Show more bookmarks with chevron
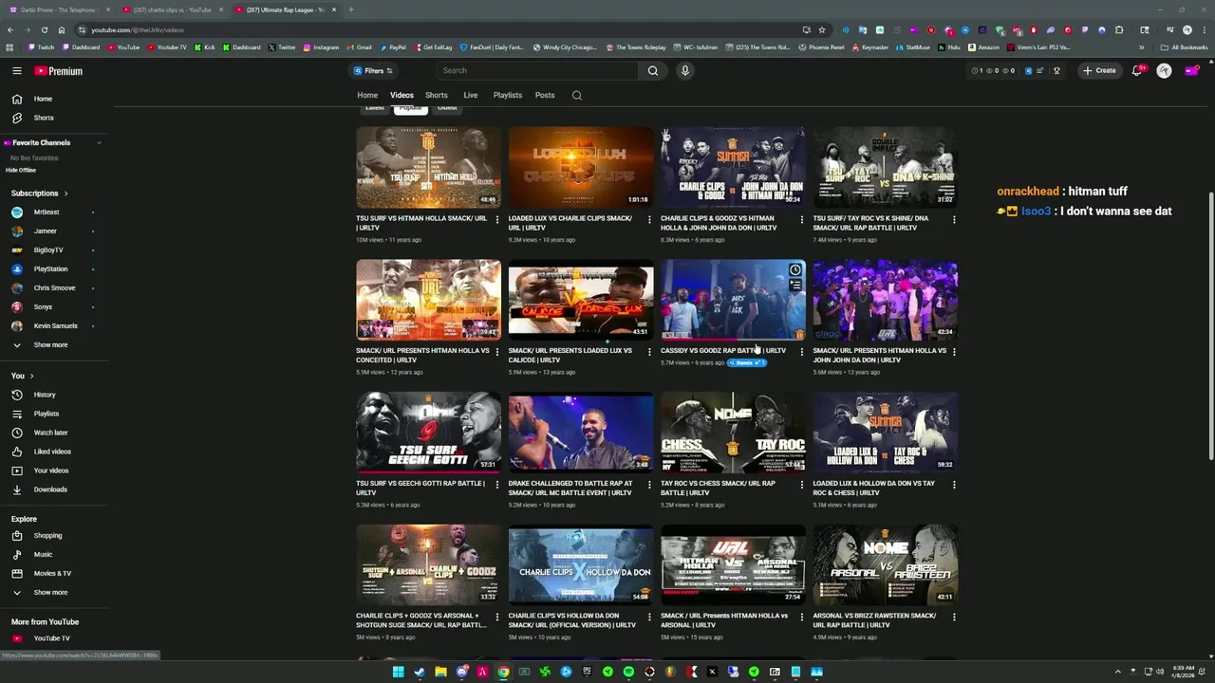This screenshot has height=683, width=1215. click(1142, 47)
